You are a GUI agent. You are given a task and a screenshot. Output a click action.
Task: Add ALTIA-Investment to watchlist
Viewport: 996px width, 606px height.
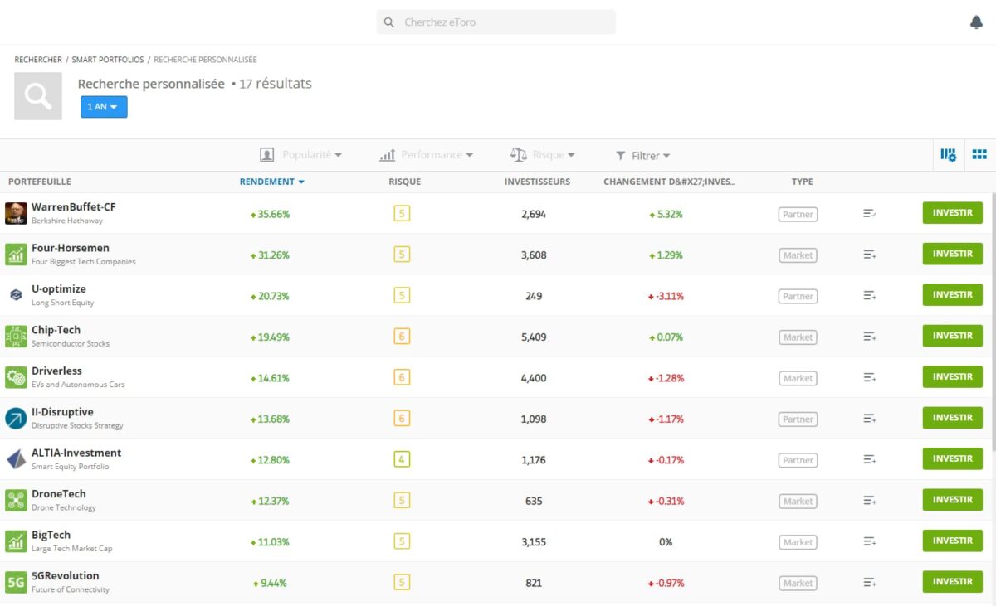tap(870, 459)
